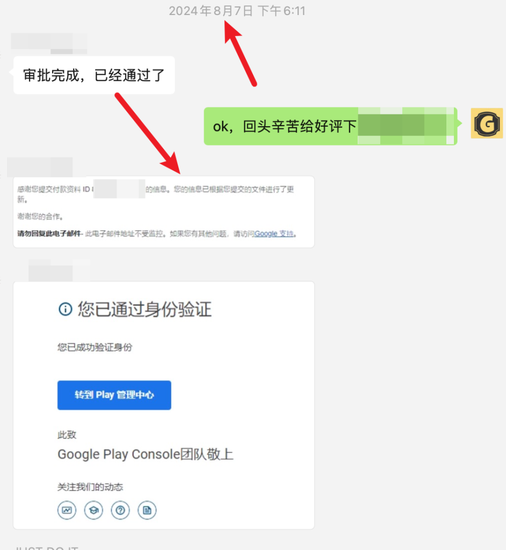Open the document news icon
Image resolution: width=506 pixels, height=550 pixels.
[147, 510]
